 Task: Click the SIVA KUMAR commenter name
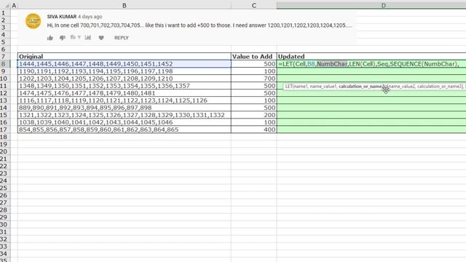[61, 17]
